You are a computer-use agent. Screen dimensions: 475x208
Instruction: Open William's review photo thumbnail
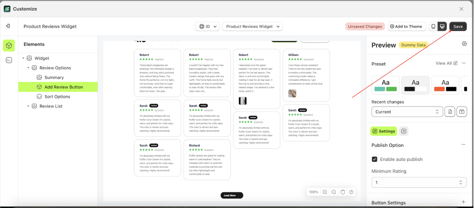coord(292,93)
